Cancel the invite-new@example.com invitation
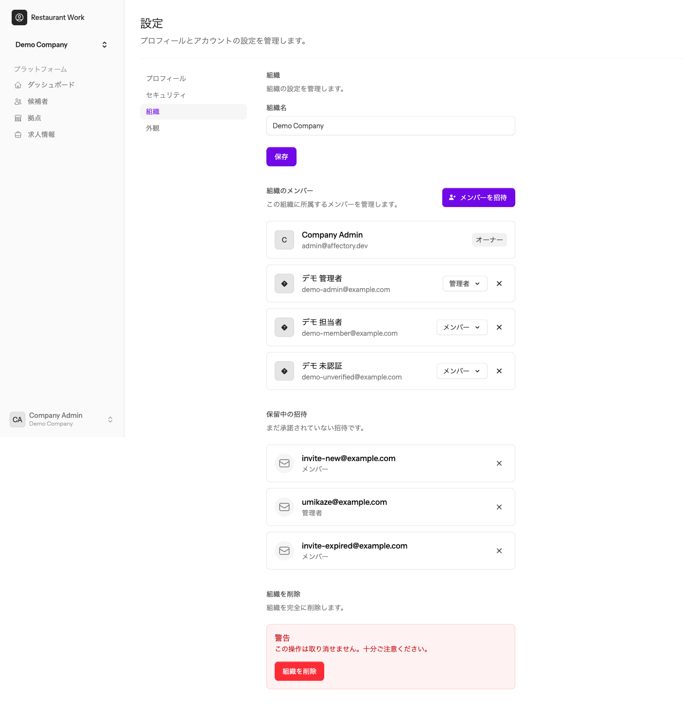 499,464
